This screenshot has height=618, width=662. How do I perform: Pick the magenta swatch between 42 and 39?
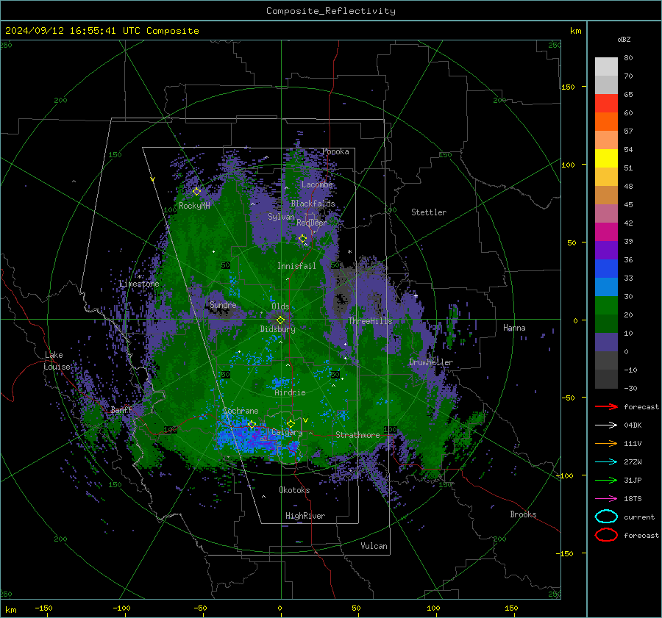tap(606, 231)
